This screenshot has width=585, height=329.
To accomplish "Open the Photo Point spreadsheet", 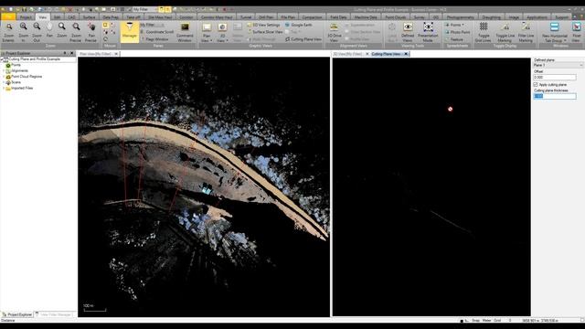I will coord(458,33).
